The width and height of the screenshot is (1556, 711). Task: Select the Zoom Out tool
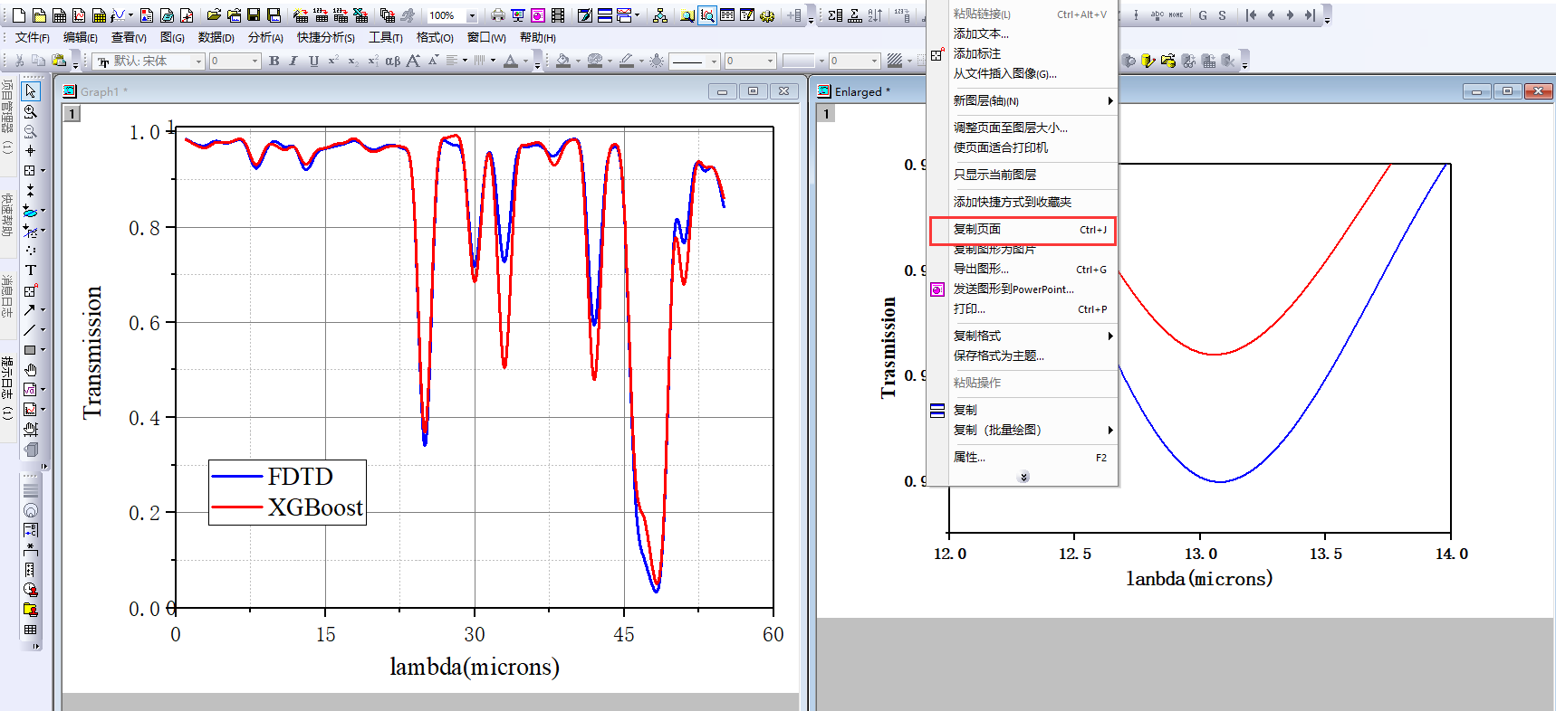coord(31,131)
